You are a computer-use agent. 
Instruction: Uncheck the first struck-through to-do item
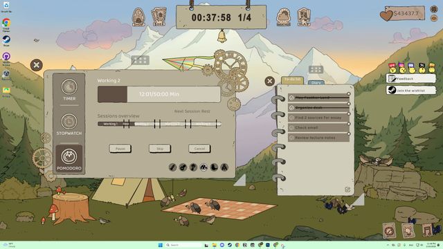click(291, 98)
